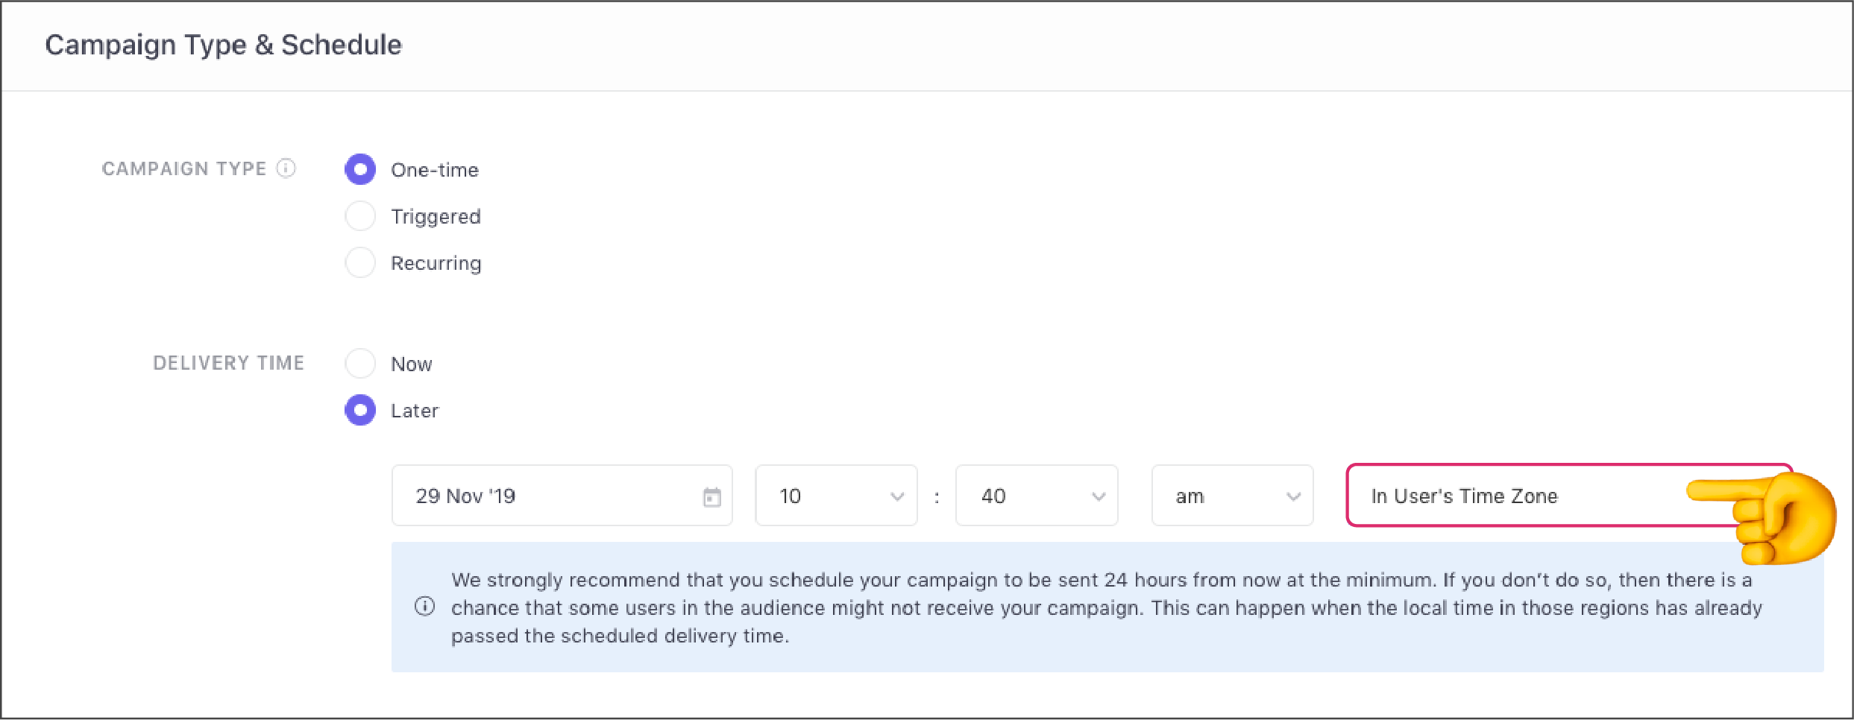Expand the minutes dropdown showing 40
The height and width of the screenshot is (720, 1854).
click(1036, 495)
